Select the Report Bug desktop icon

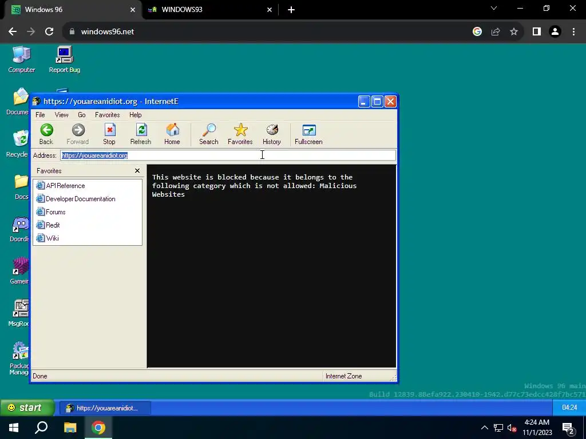(x=65, y=59)
